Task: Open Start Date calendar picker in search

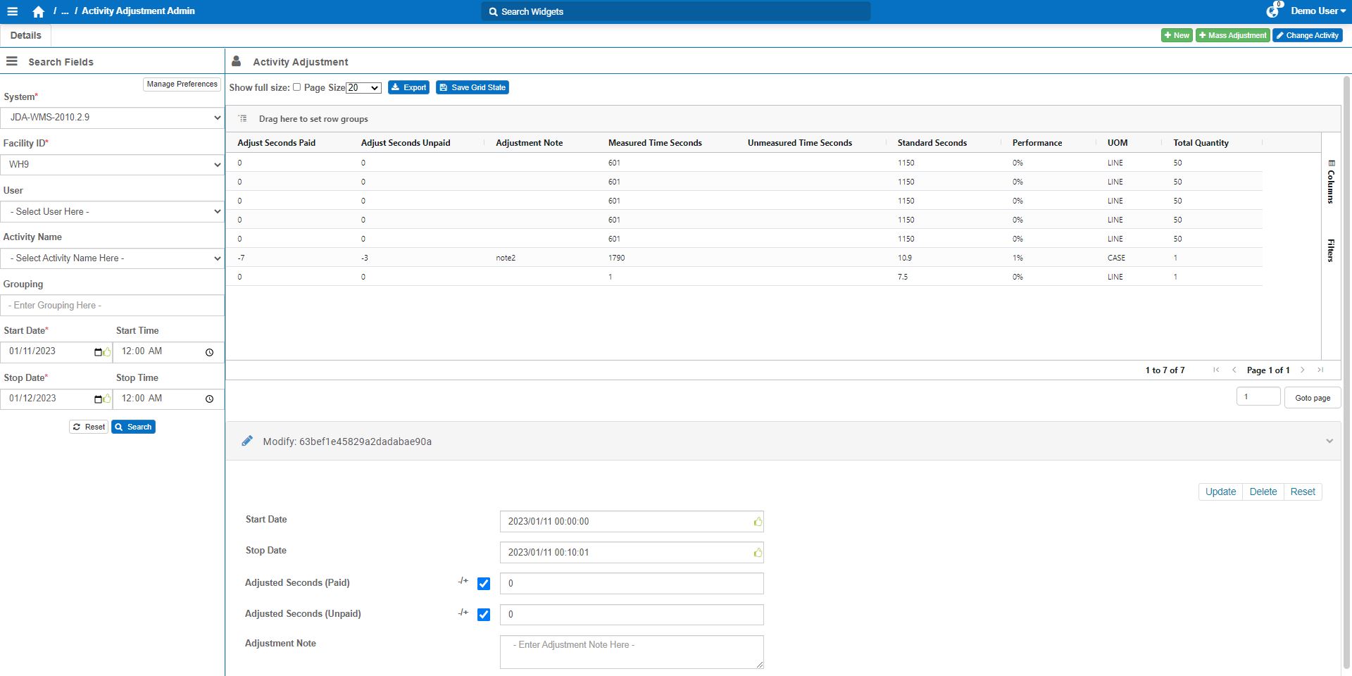Action: (98, 352)
